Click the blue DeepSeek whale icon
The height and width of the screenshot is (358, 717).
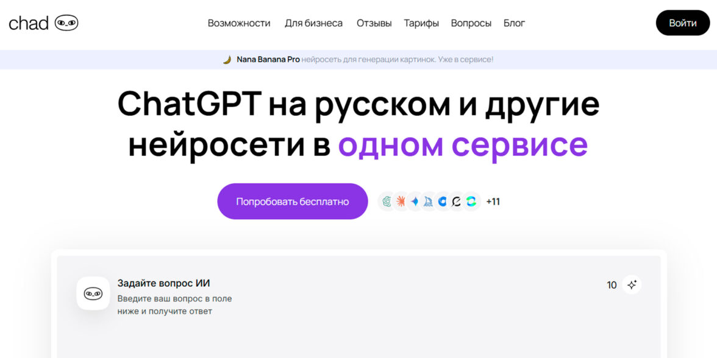point(442,202)
